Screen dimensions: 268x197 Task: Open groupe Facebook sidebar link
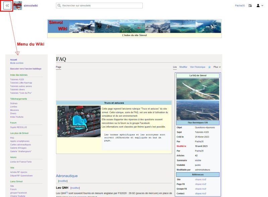click(x=18, y=193)
